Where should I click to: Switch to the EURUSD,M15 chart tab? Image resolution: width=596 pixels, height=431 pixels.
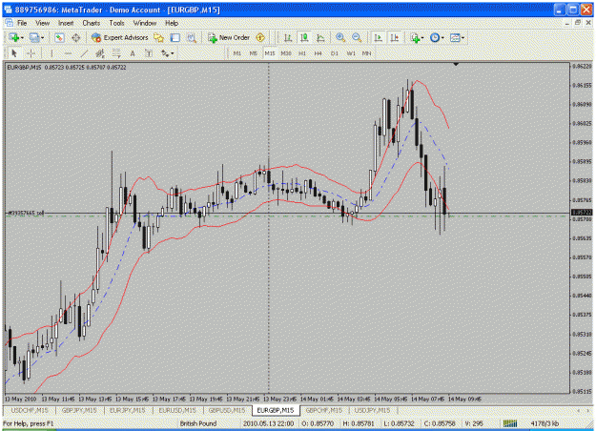point(177,410)
